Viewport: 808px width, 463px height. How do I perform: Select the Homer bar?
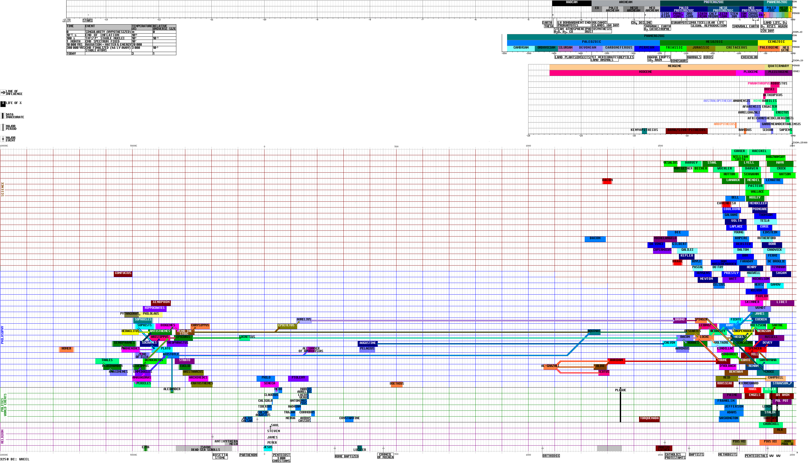click(x=66, y=349)
